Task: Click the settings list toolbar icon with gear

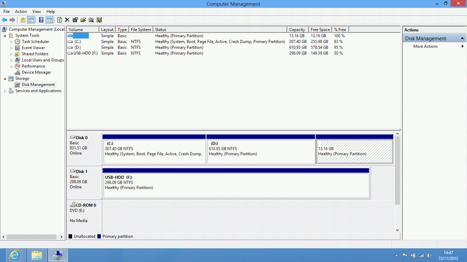Action: pos(99,20)
